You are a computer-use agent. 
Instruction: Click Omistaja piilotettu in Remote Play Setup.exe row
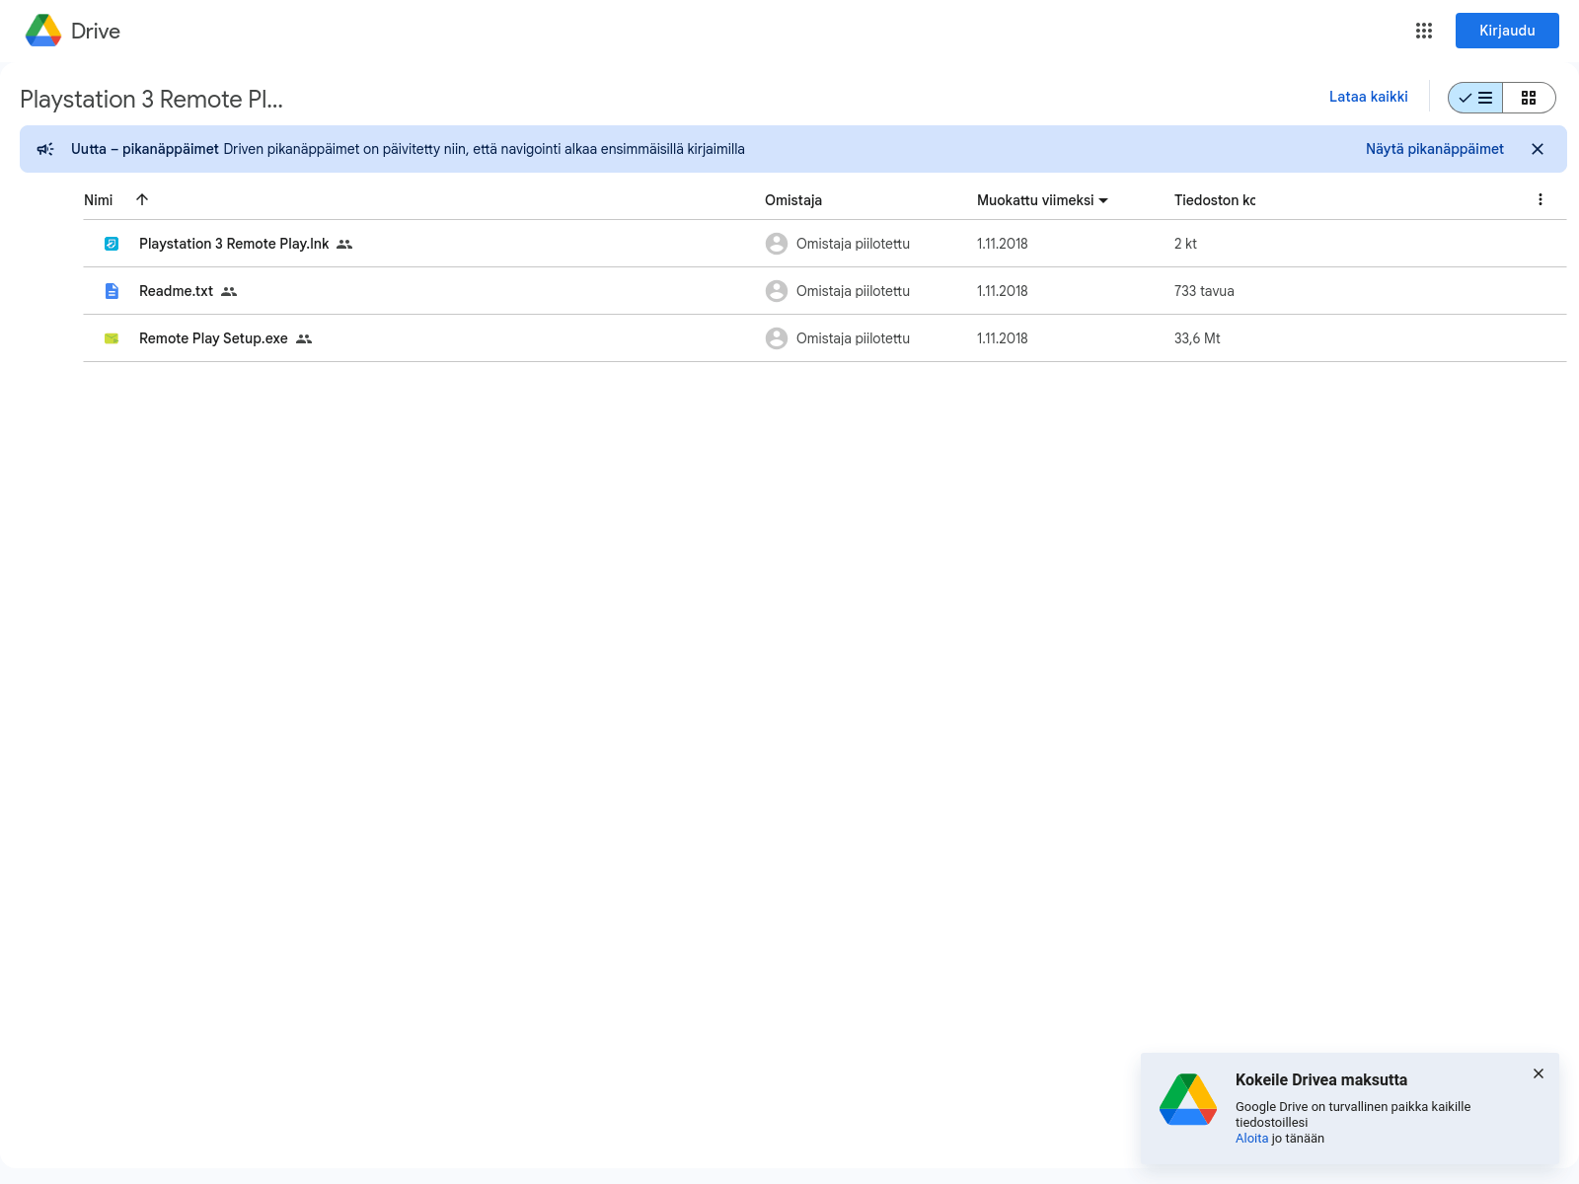tap(853, 338)
